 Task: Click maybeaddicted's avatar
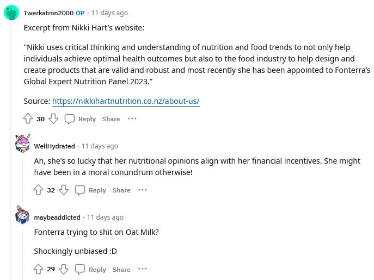[x=22, y=214]
